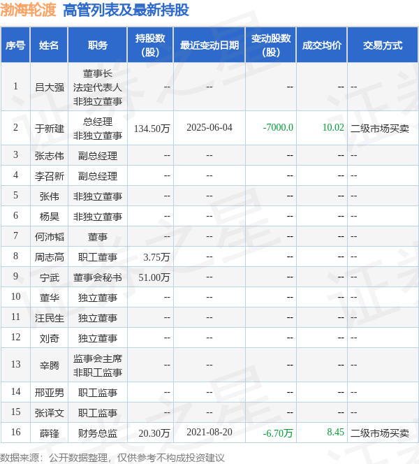The width and height of the screenshot is (419, 464).
Task: Click the change value -6.70万
Action: [x=278, y=433]
